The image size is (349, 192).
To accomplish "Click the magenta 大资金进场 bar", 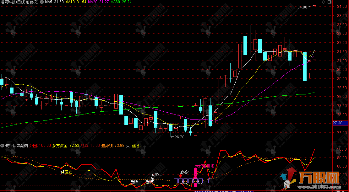I will (195, 177).
